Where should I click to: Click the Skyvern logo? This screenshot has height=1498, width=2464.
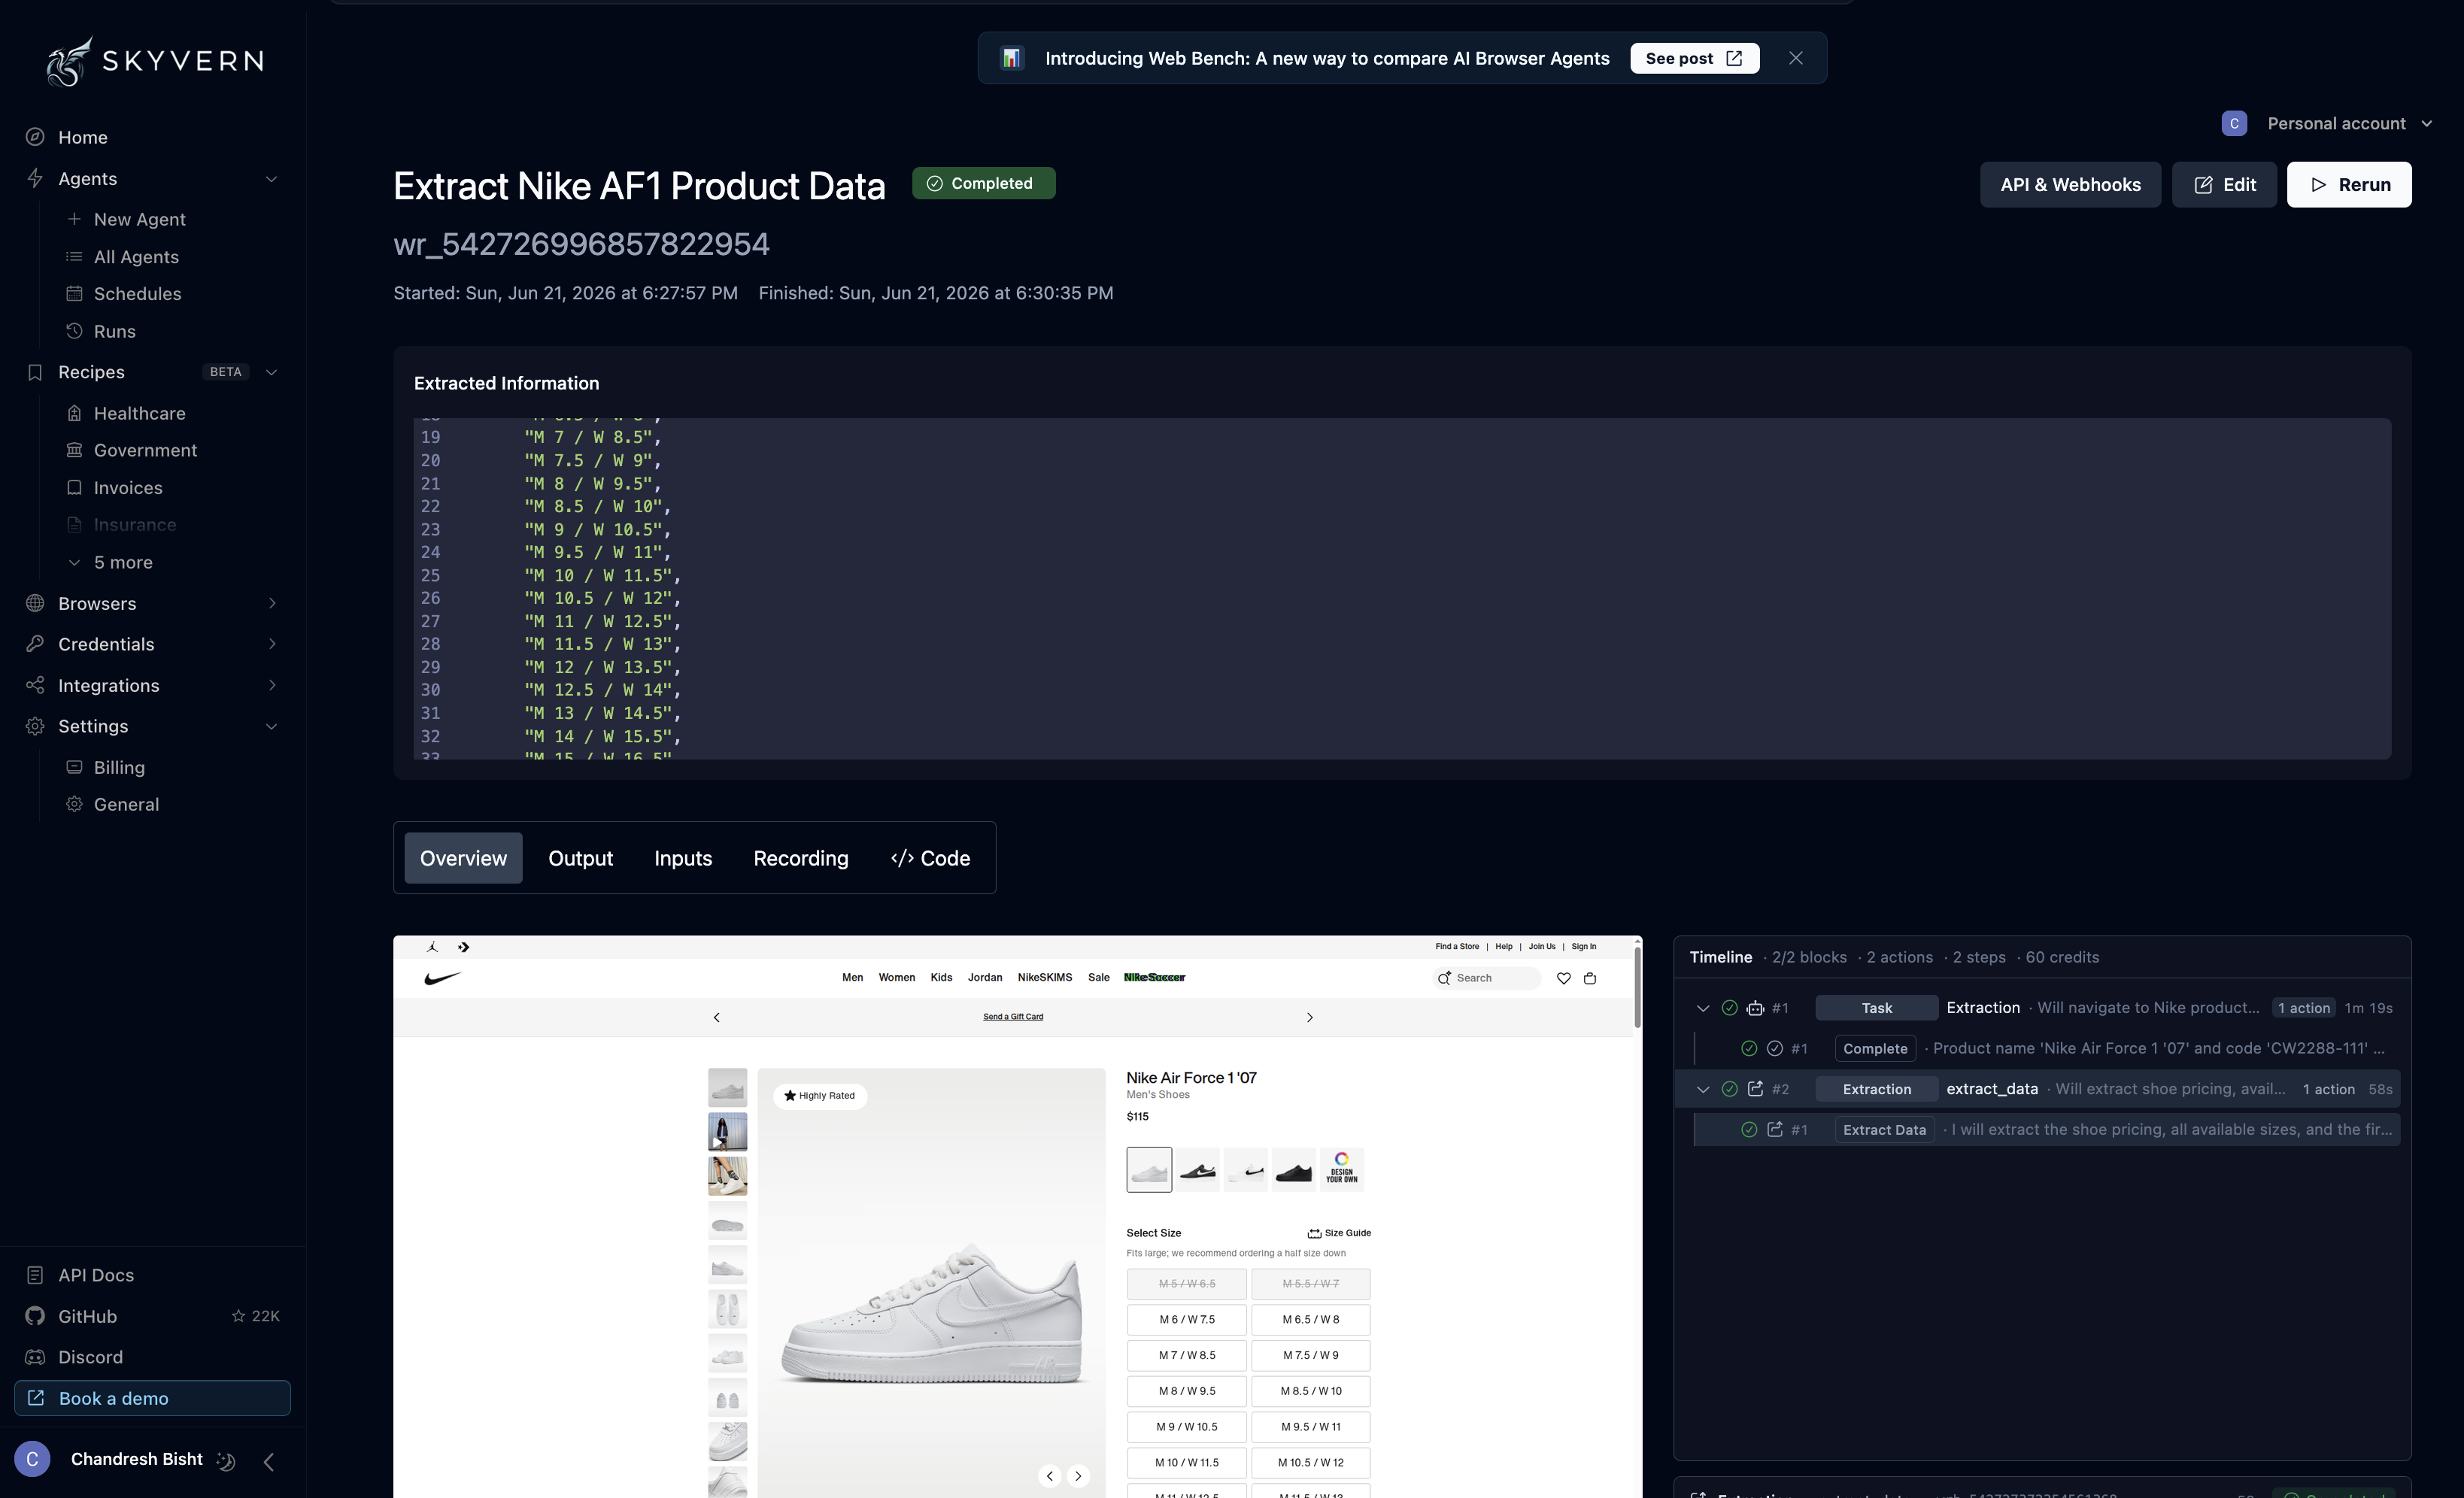155,61
